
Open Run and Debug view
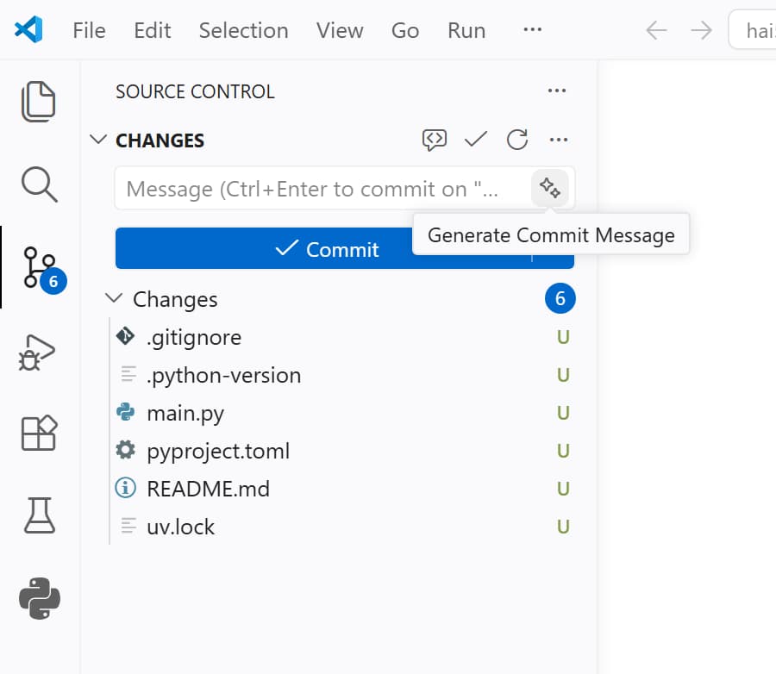tap(39, 352)
